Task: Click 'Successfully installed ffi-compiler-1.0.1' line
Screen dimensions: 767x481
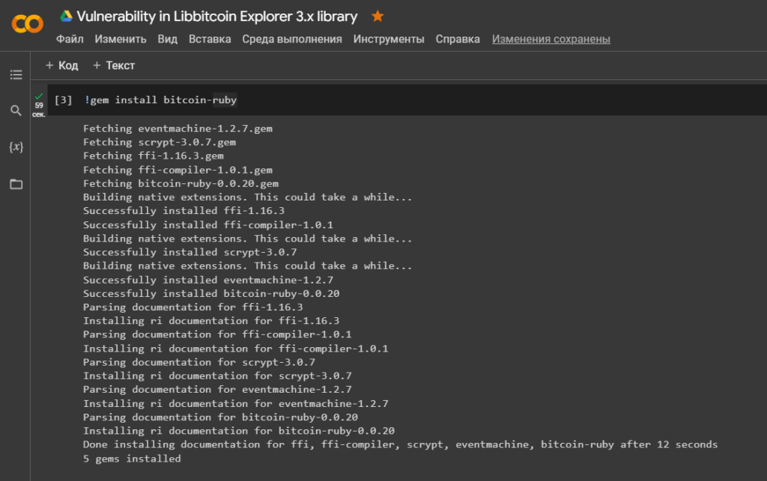Action: (208, 225)
